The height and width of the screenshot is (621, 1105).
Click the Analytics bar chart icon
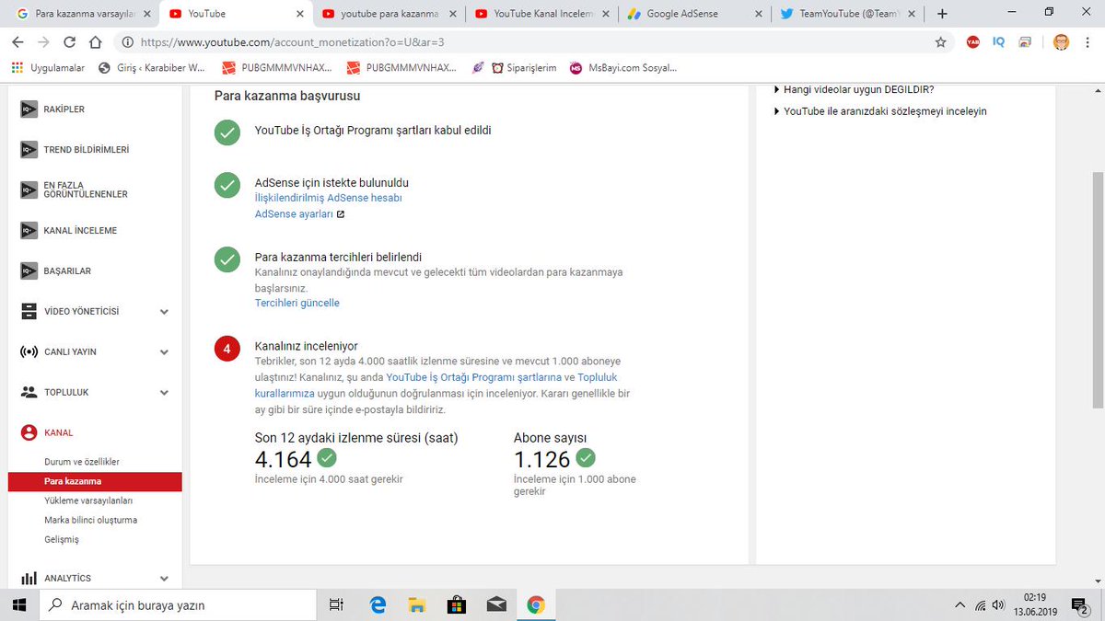pyautogui.click(x=29, y=579)
